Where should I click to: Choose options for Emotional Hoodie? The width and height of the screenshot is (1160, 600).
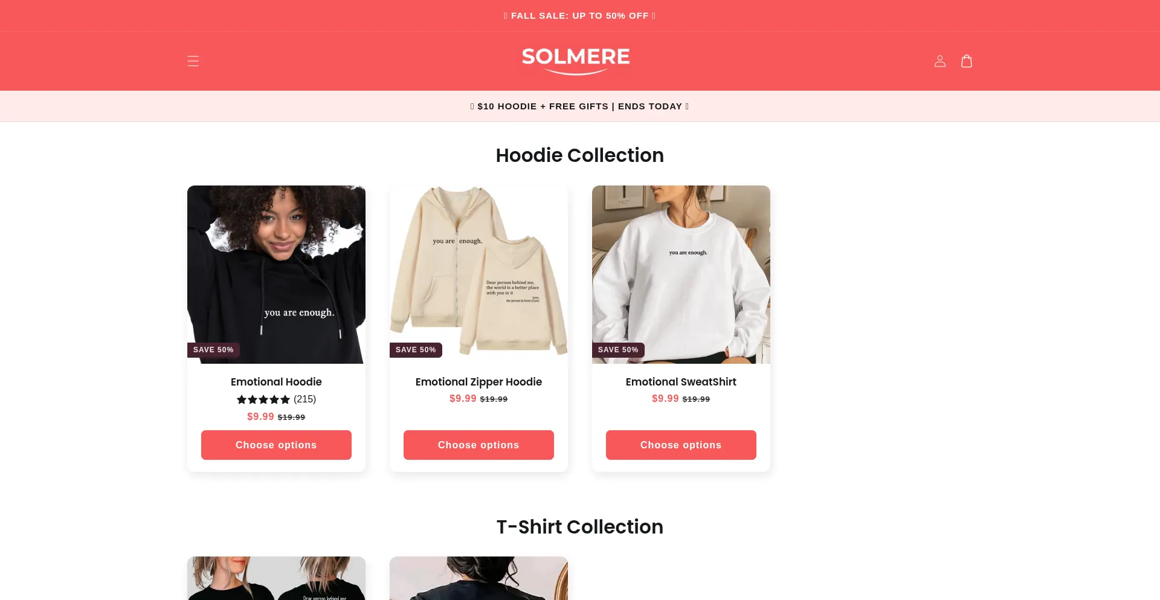[x=276, y=445]
